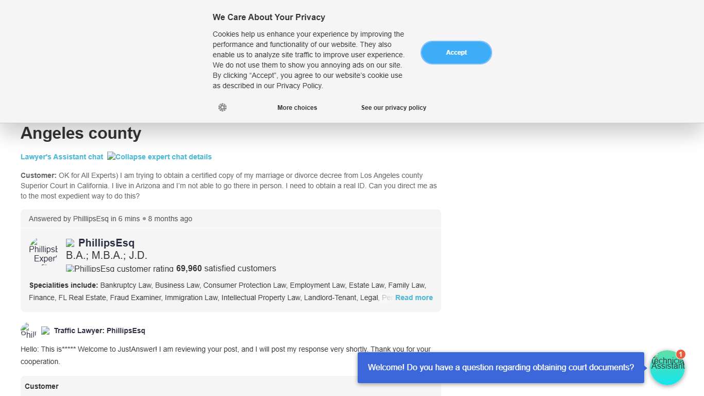Click the red notification badge showing 1
This screenshot has width=704, height=396.
coord(681,354)
